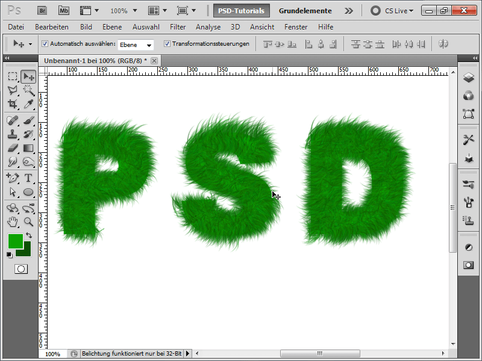Select the Eraser tool
The height and width of the screenshot is (361, 482).
[13, 148]
